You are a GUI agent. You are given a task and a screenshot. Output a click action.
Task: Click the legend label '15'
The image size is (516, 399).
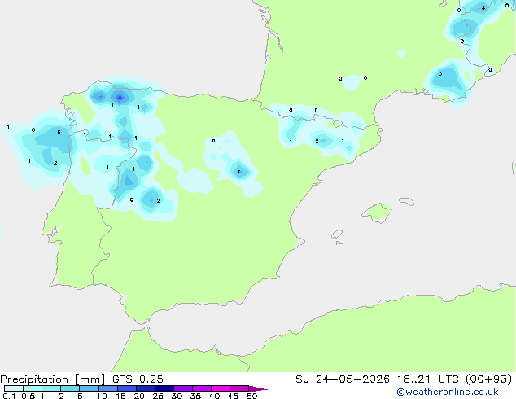pyautogui.click(x=120, y=396)
